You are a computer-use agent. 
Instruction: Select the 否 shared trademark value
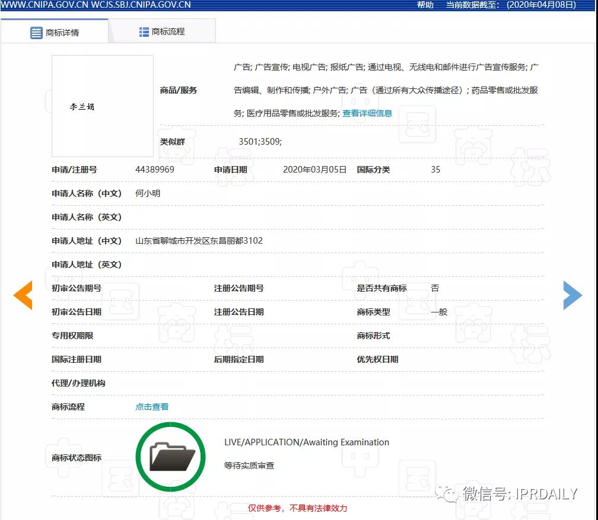point(435,288)
